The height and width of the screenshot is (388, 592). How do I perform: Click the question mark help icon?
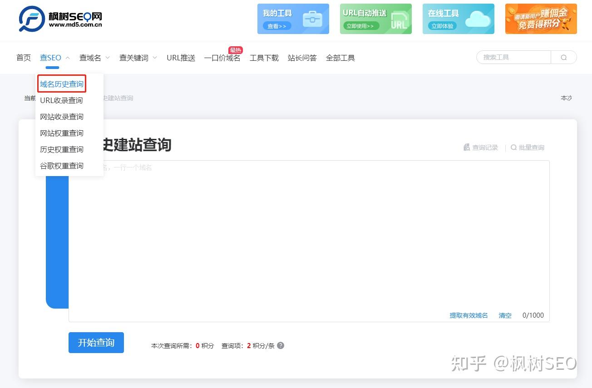point(280,345)
